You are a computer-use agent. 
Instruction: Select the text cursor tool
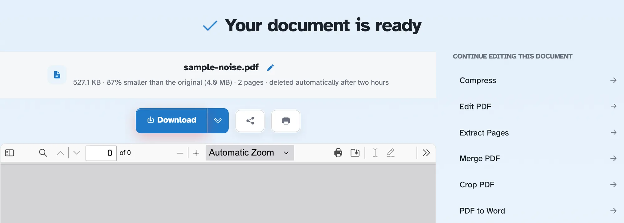375,153
